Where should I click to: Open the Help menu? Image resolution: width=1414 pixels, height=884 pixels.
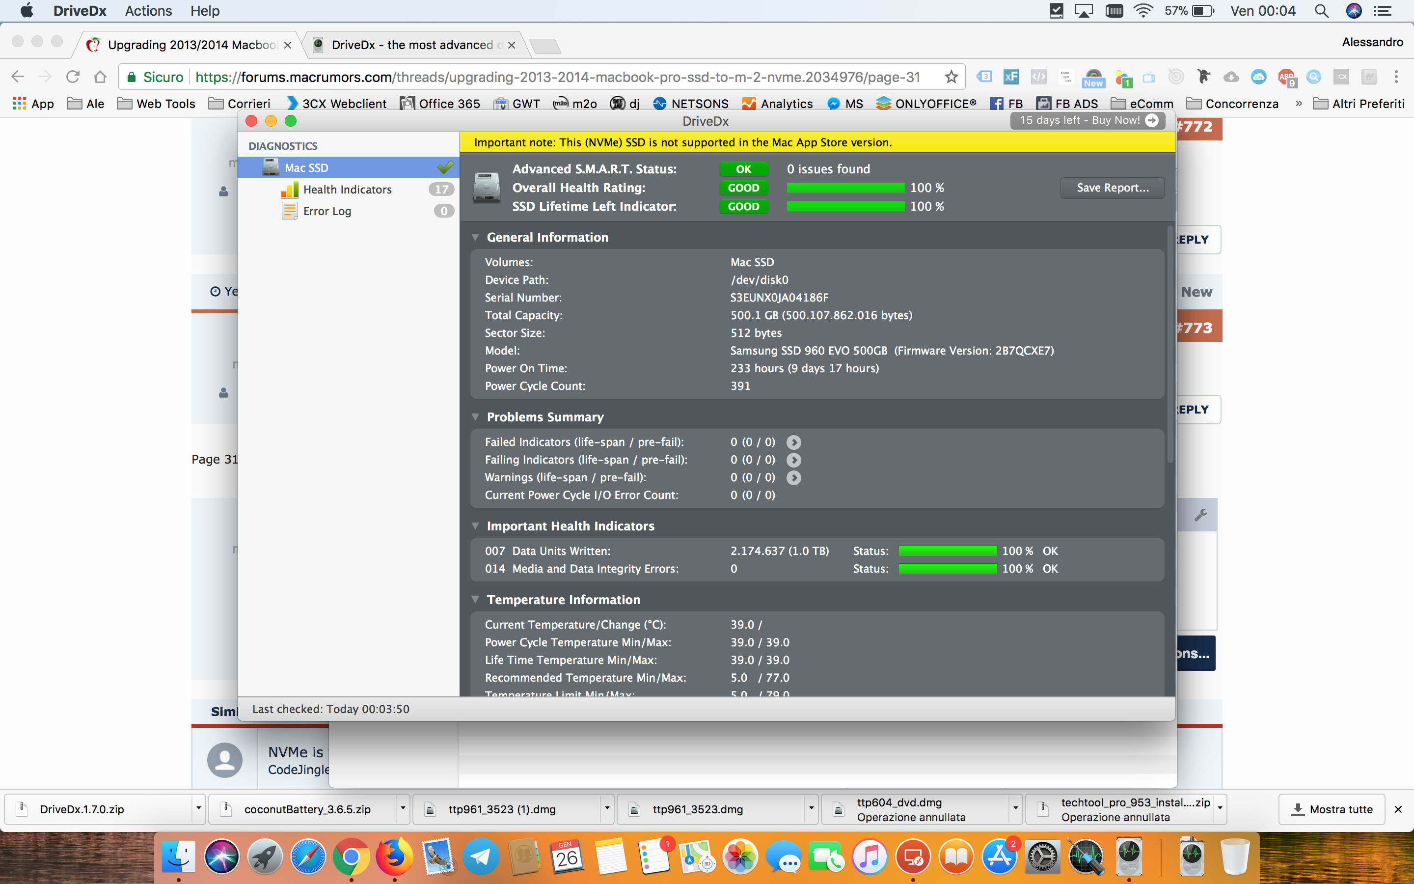point(205,10)
